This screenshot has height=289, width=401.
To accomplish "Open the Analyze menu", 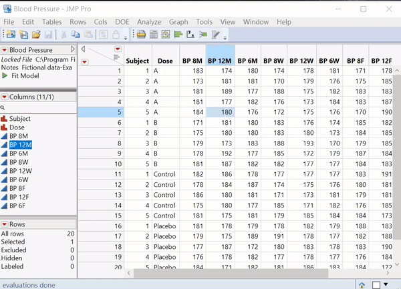I will click(x=149, y=22).
